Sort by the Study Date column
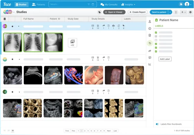Viewport: 194px width, 135px height. tap(73, 19)
